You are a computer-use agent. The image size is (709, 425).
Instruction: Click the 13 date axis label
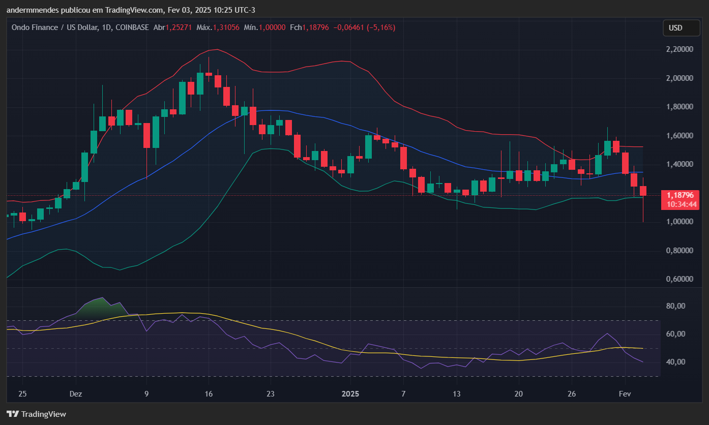[x=456, y=394]
